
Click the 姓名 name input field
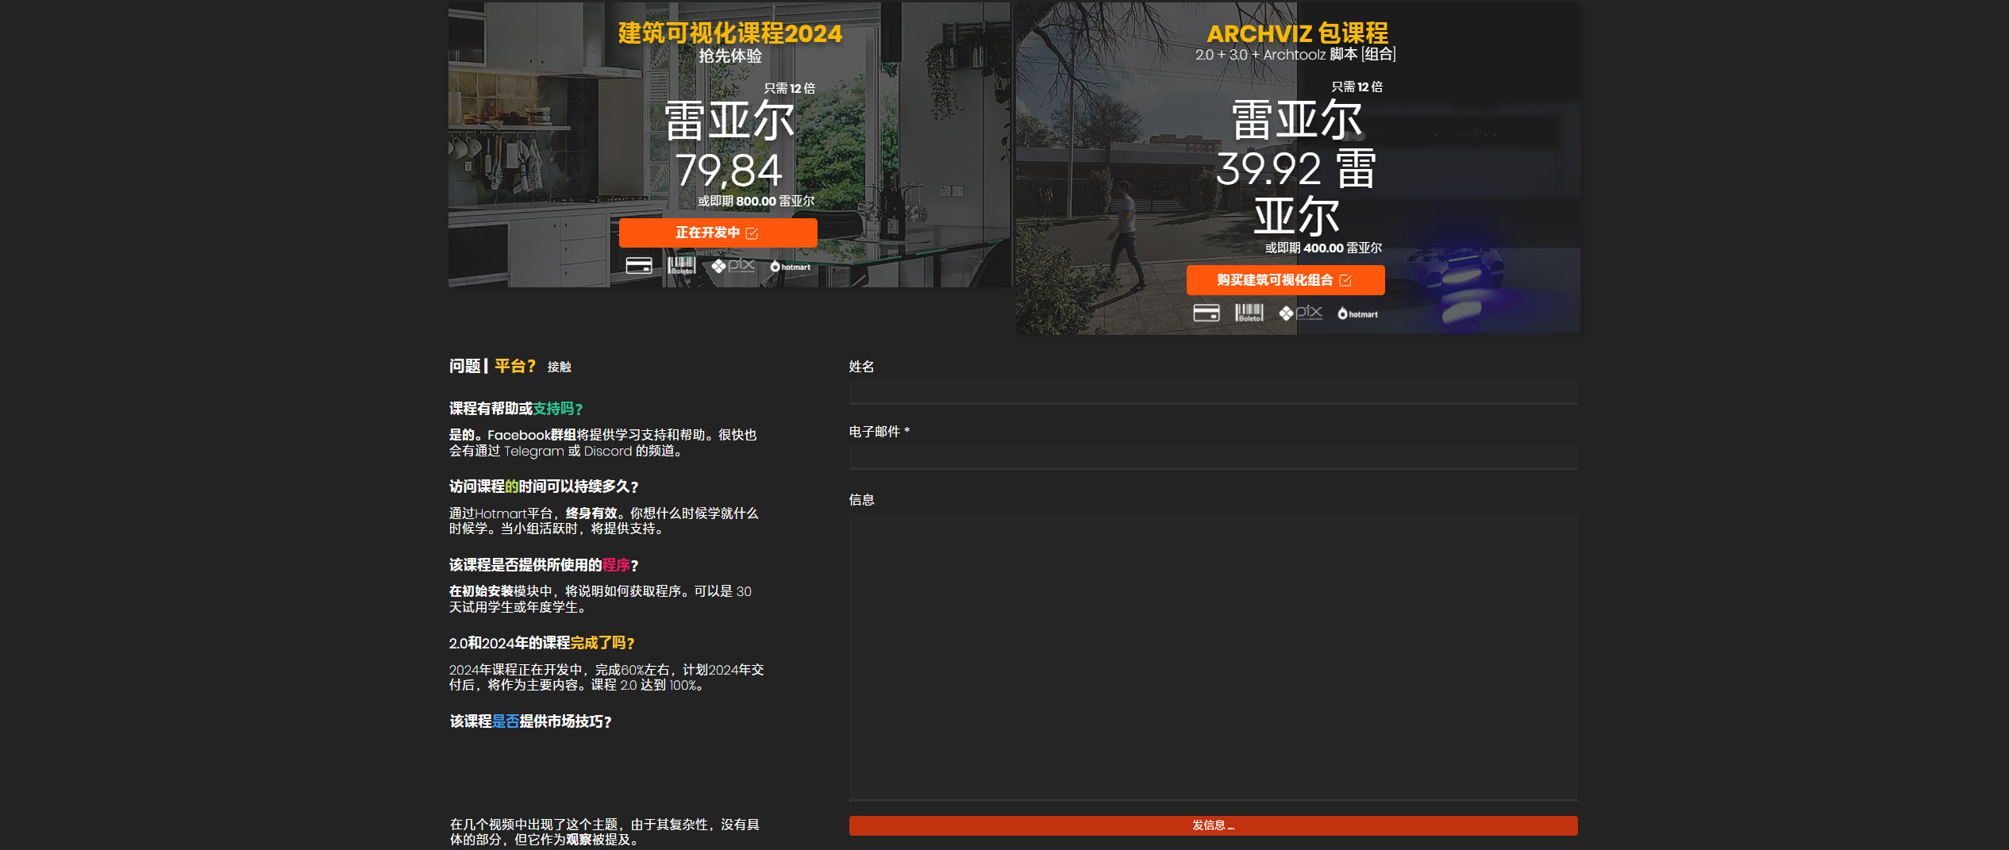[x=1213, y=391]
